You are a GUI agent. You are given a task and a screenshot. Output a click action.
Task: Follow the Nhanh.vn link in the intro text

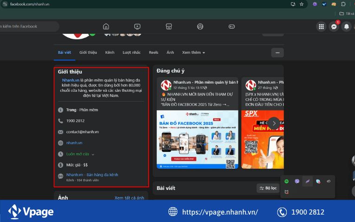71,80
